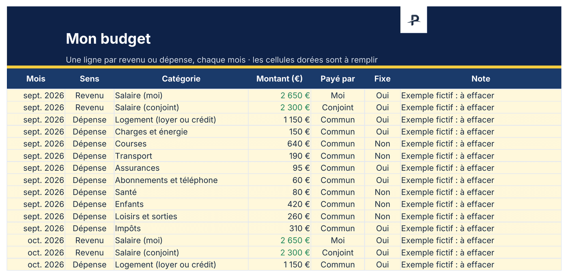Select the 2 650 € amount for sept. 2026
This screenshot has height=277, width=568.
coord(280,96)
